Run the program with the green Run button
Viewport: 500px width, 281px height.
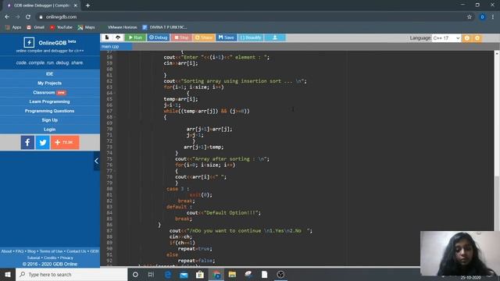point(135,37)
